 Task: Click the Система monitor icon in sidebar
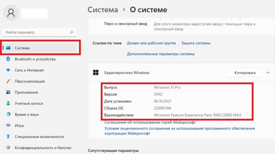8,48
